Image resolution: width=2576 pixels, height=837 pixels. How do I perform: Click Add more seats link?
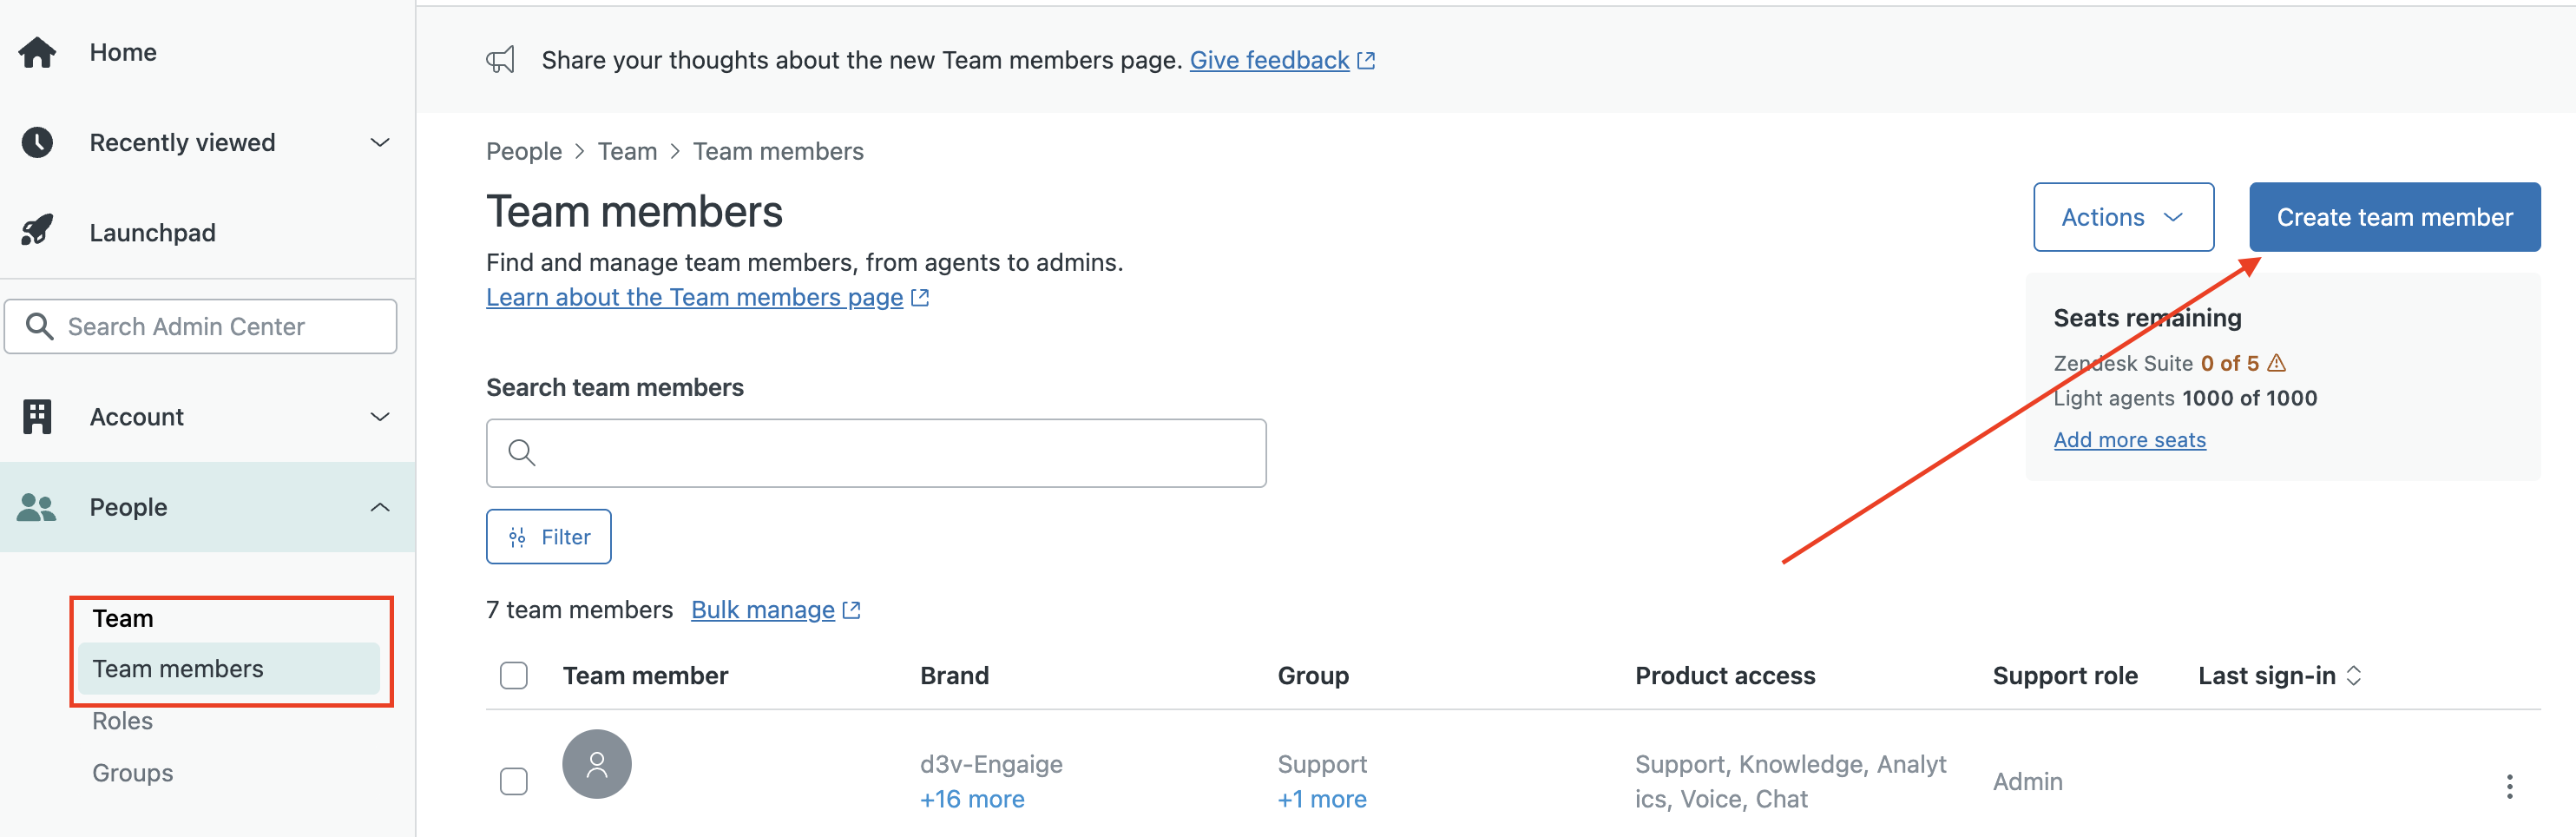click(x=2129, y=440)
